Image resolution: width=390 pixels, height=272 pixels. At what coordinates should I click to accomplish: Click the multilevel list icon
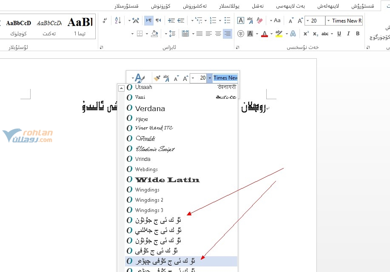(x=199, y=20)
